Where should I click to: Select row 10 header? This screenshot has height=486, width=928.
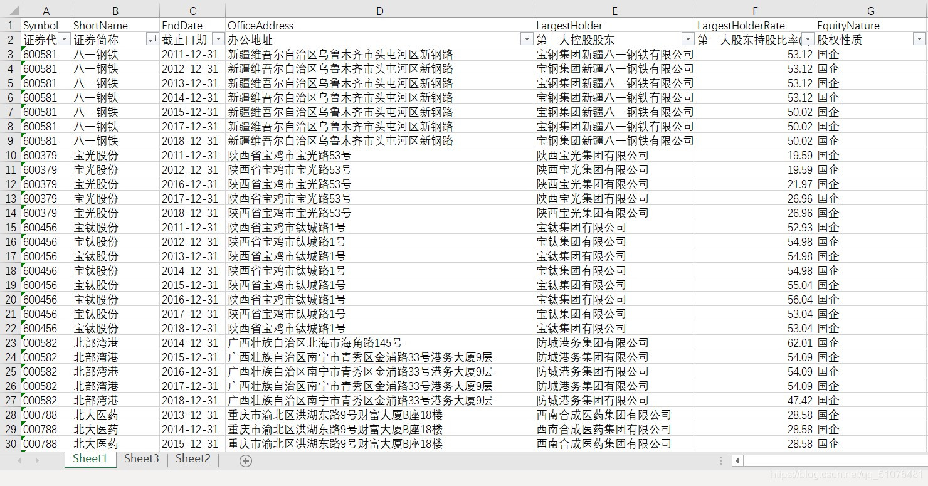coord(11,155)
